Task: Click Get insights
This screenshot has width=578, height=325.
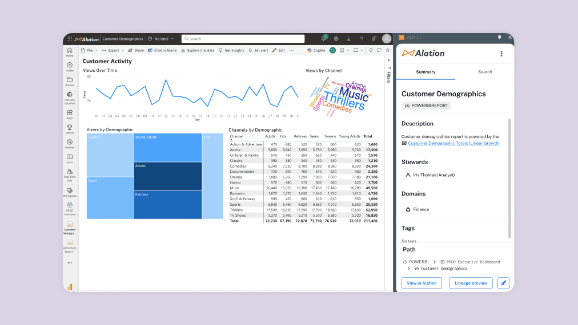Action: point(231,50)
